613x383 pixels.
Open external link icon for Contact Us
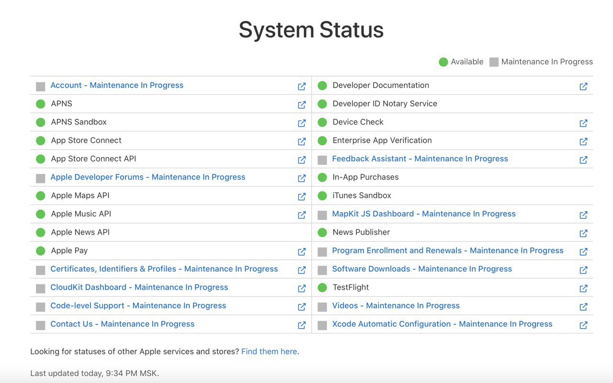[302, 325]
